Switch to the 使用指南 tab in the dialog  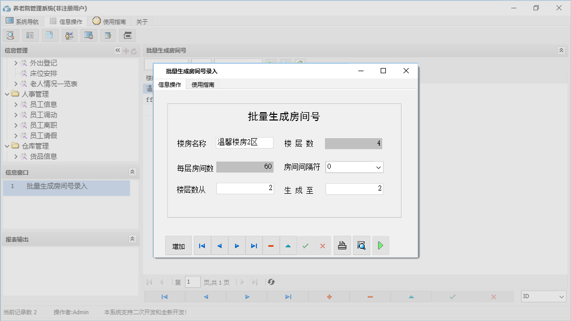pos(202,83)
